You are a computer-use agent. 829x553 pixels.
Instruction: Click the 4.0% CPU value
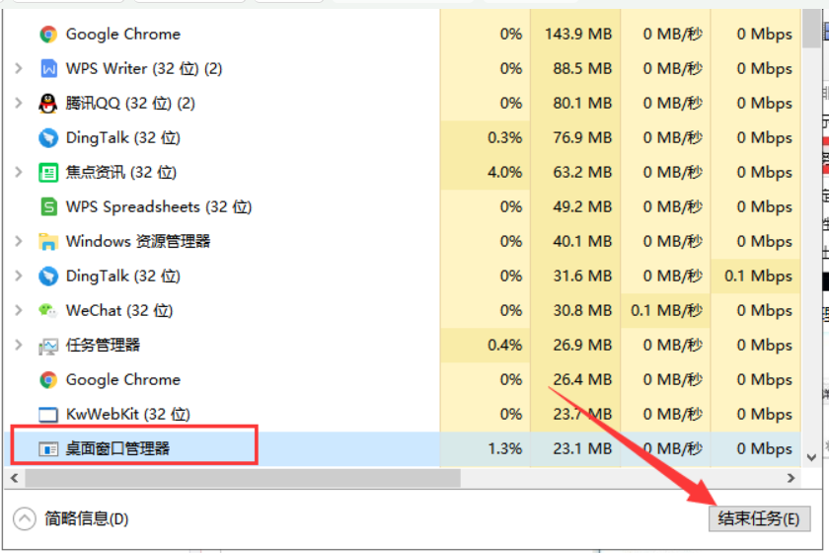pos(505,173)
